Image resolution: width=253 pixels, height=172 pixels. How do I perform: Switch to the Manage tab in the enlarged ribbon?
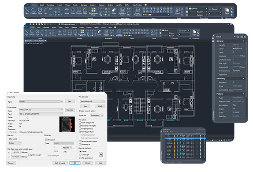point(84,5)
